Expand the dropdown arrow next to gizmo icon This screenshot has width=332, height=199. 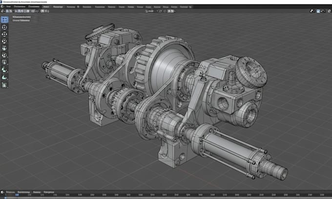tap(314, 11)
